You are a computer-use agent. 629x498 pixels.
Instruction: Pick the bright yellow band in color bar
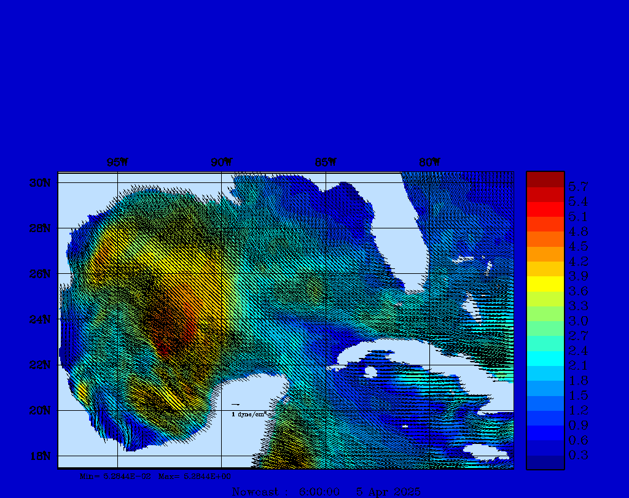[545, 284]
